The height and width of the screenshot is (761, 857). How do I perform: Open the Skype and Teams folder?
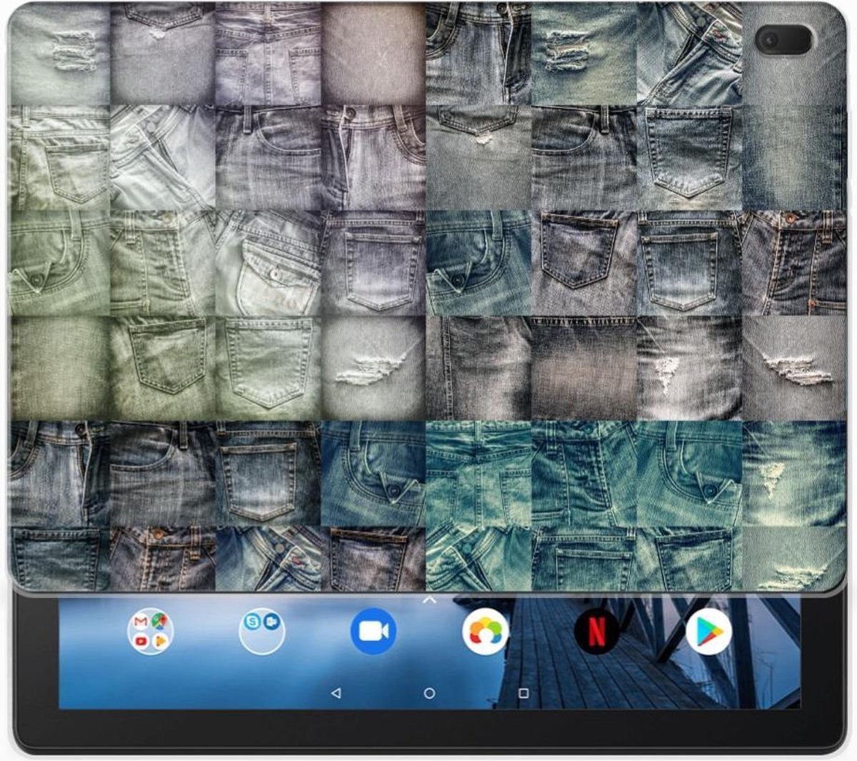262,632
